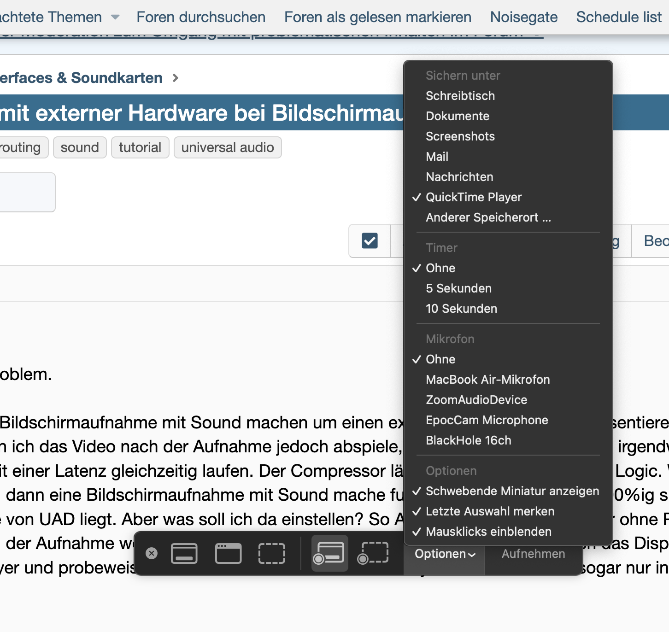
Task: Collapse the Optionen dropdown
Action: coord(444,554)
